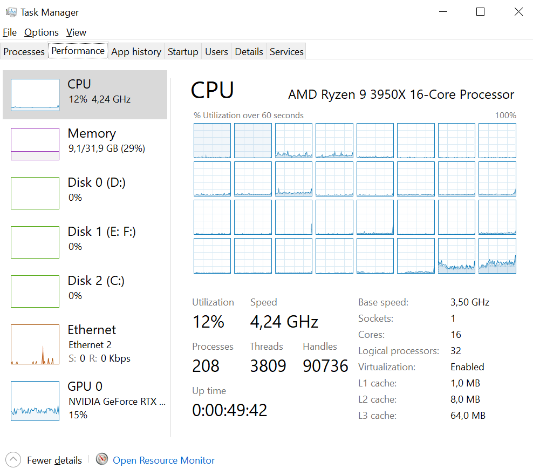The image size is (533, 475).
Task: Select the CPU usage mini graph thumbnail
Action: click(35, 95)
